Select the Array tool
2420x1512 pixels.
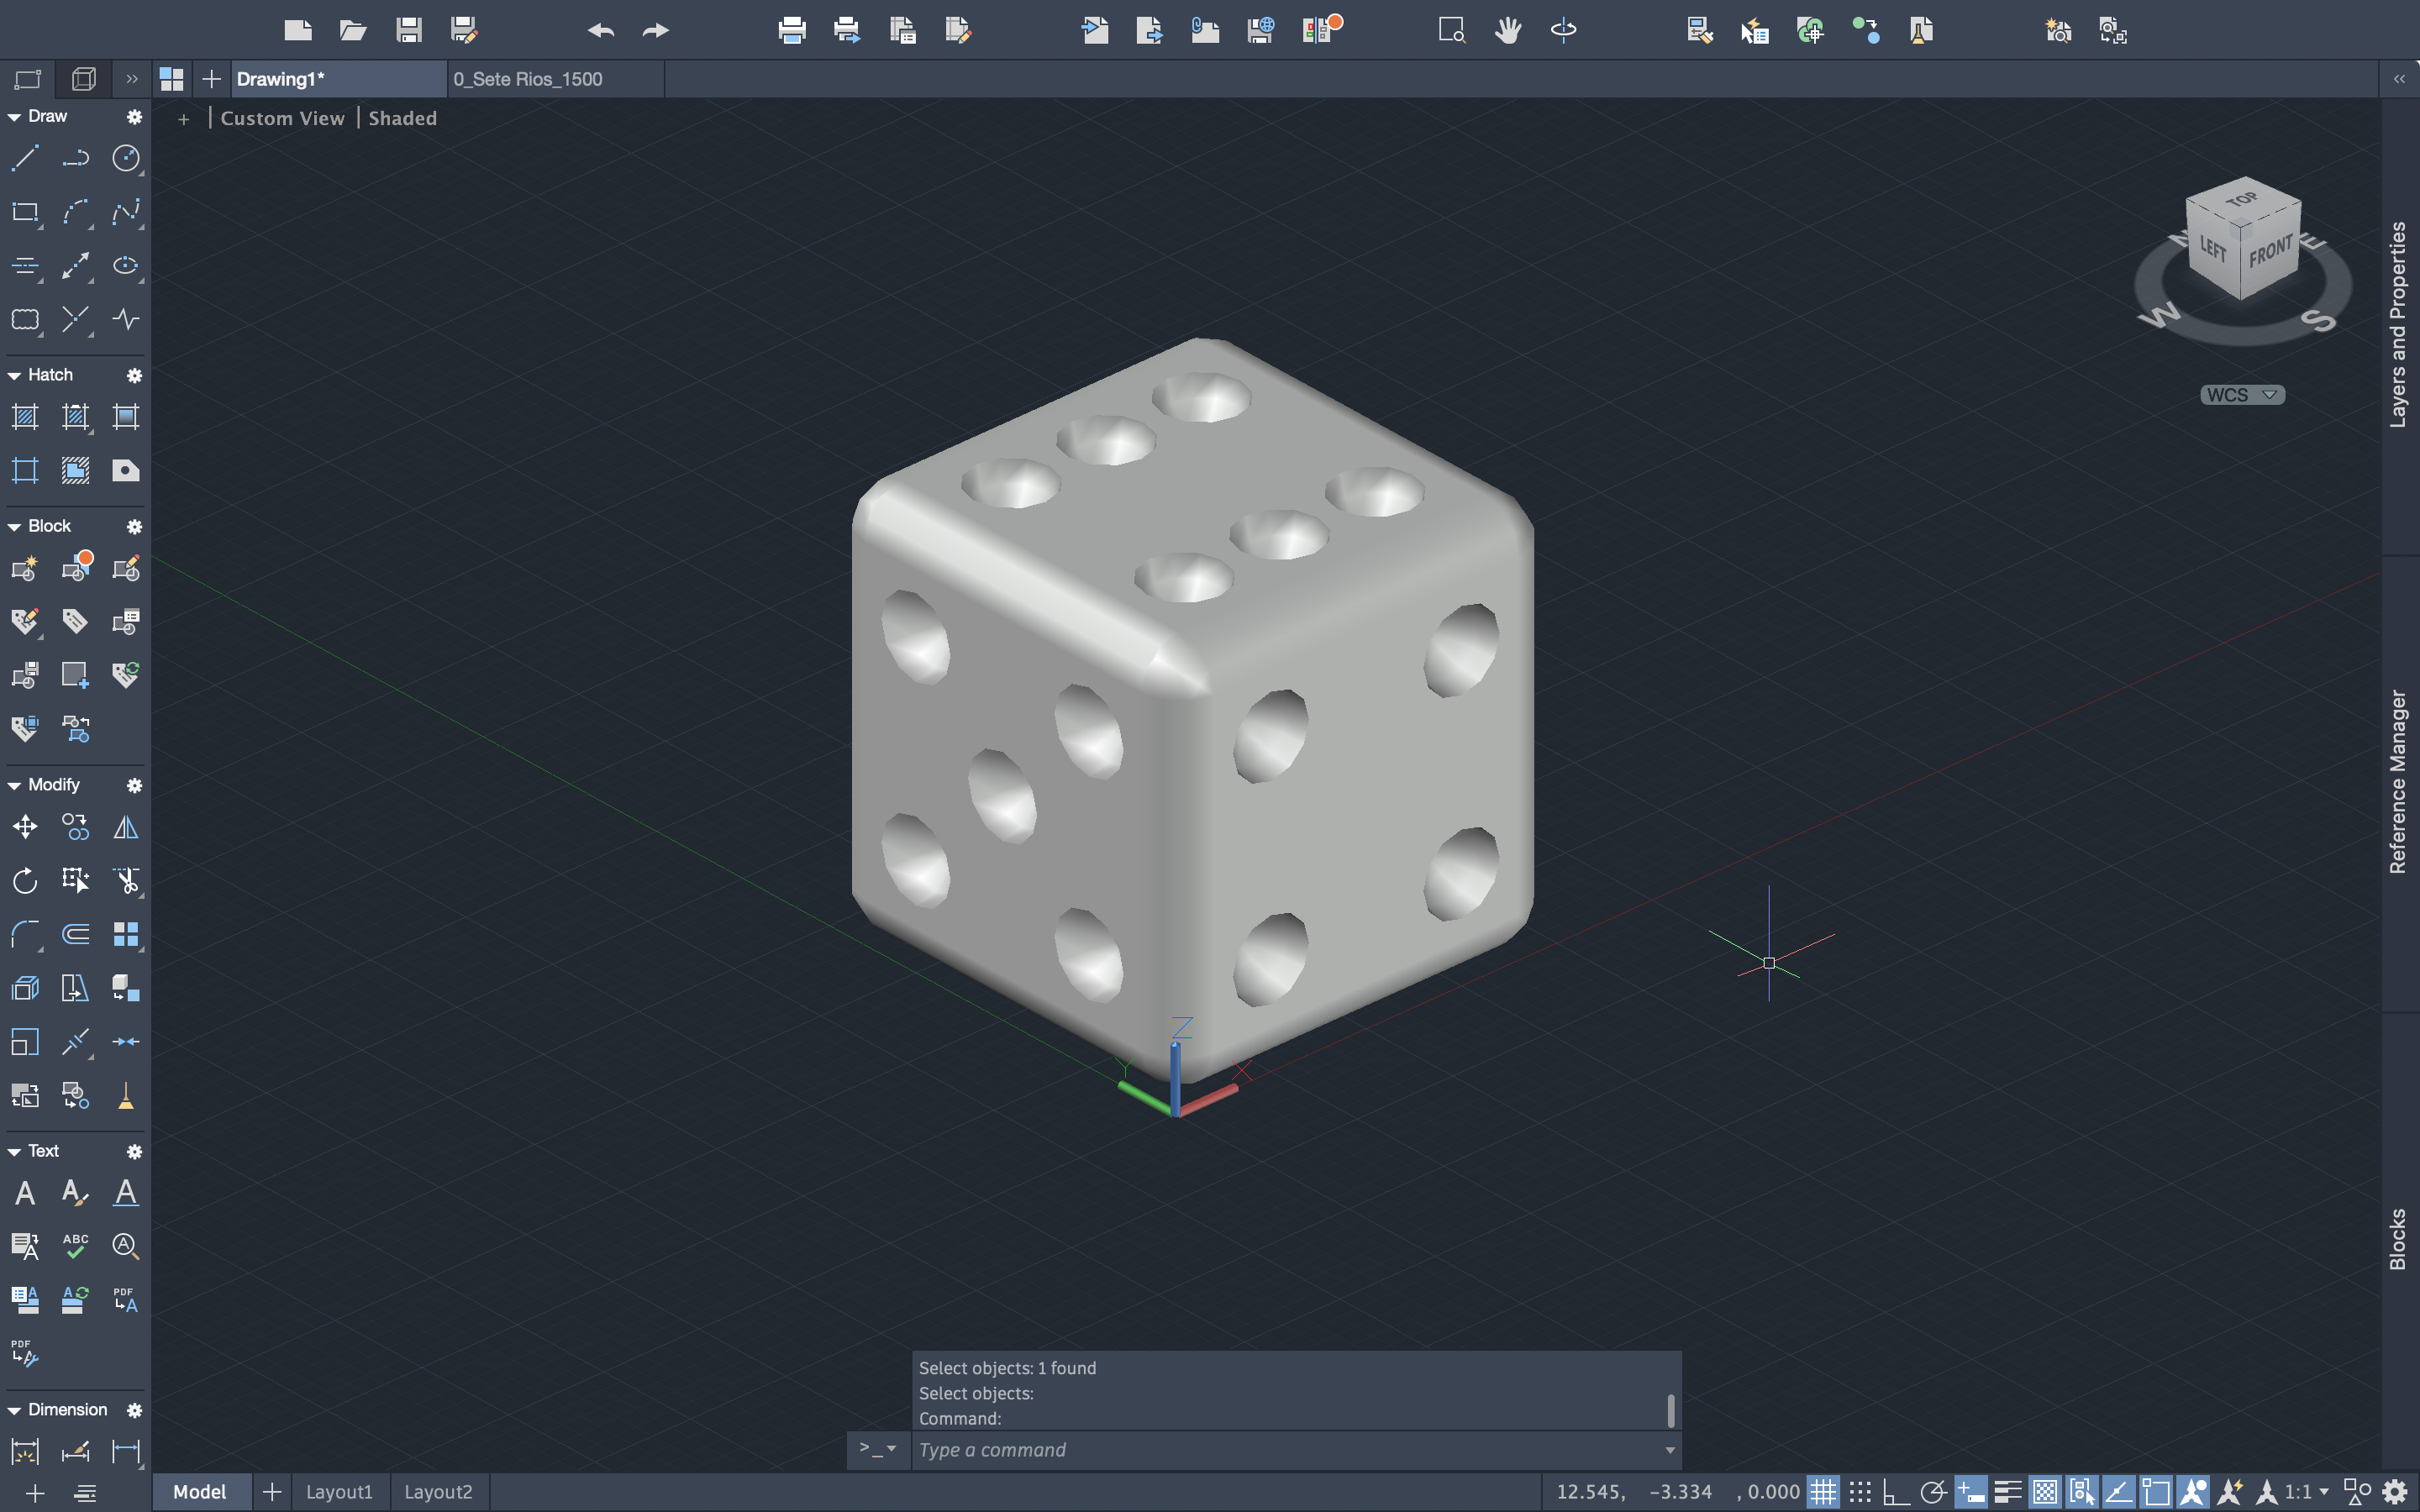point(126,935)
